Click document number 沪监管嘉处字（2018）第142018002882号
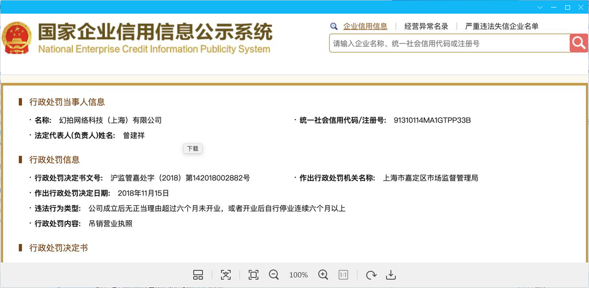Viewport: 589px width, 288px height. (x=180, y=178)
